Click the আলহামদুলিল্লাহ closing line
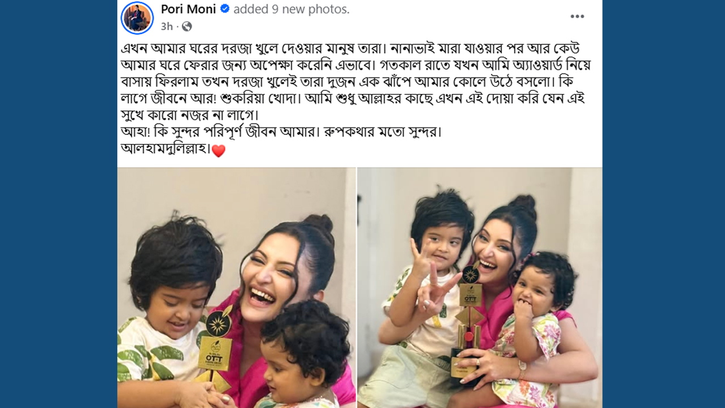Image resolution: width=725 pixels, height=408 pixels. 166,150
